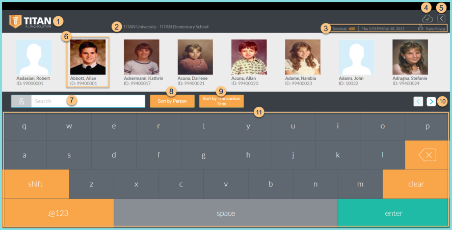Image resolution: width=452 pixels, height=230 pixels.
Task: Tap the backspace key icon
Action: click(x=428, y=155)
